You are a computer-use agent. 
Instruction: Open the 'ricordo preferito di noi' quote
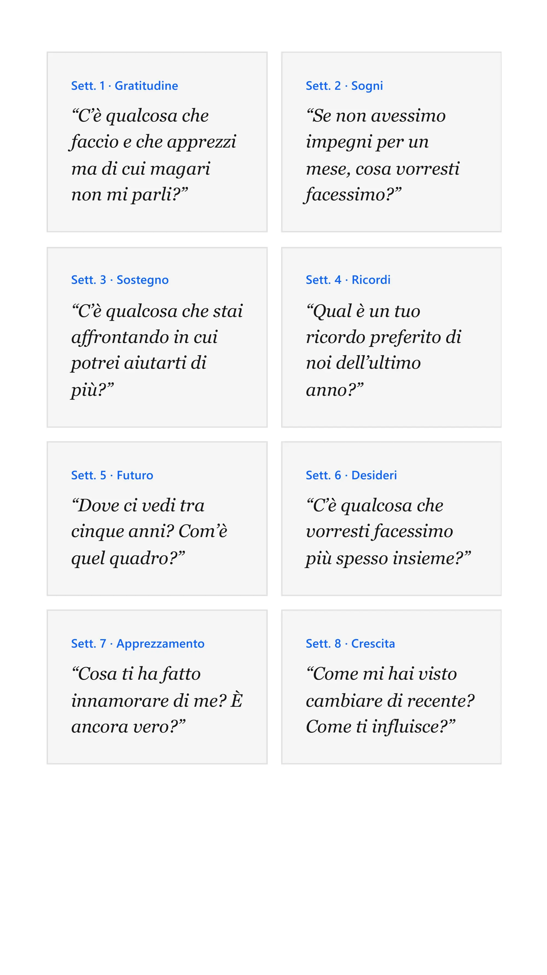coord(383,350)
